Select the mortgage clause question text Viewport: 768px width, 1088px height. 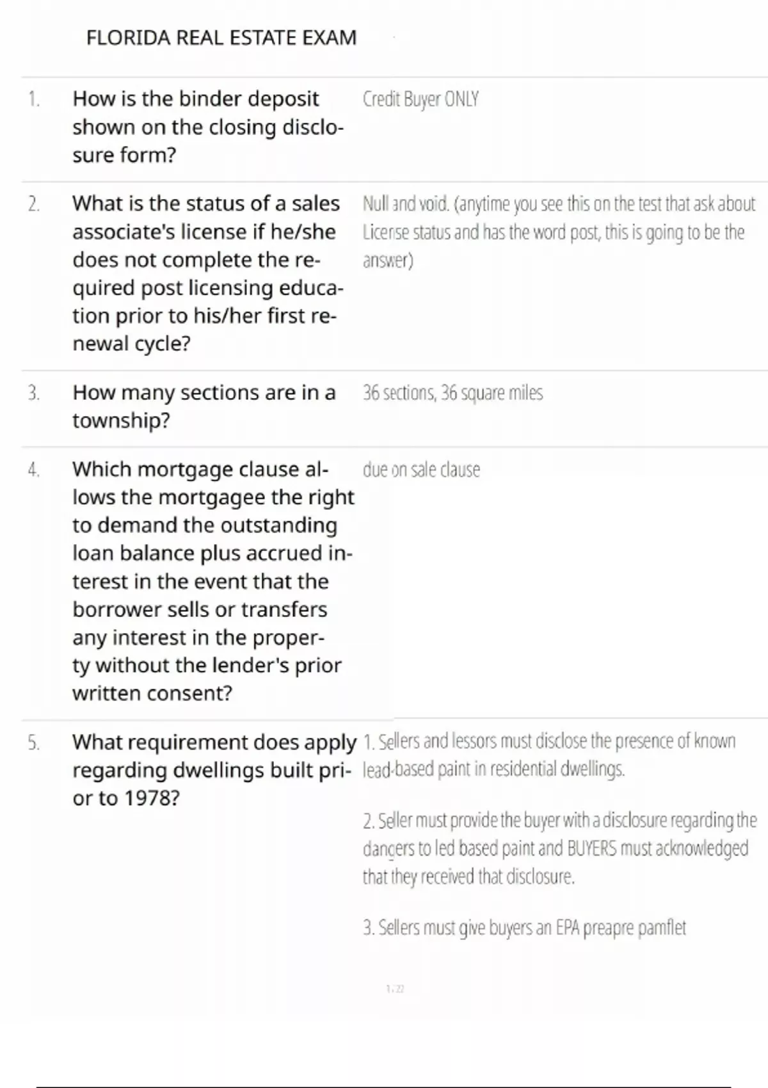coord(211,581)
